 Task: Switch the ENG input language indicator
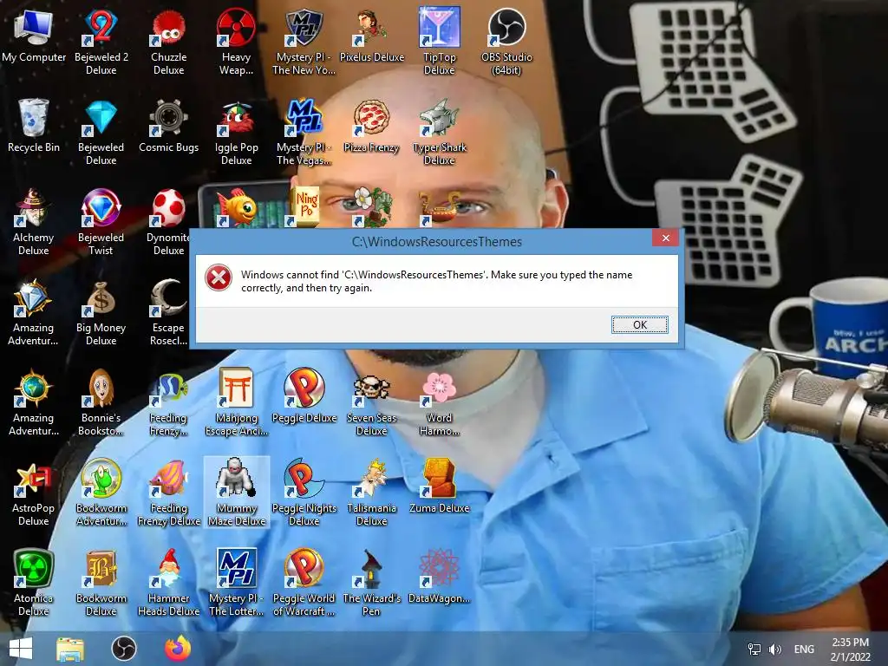[804, 649]
